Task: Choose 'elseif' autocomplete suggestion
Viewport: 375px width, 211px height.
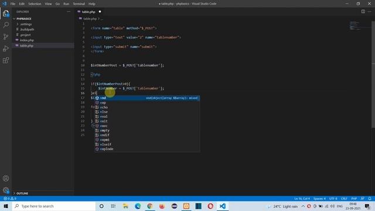Action: tap(147, 144)
